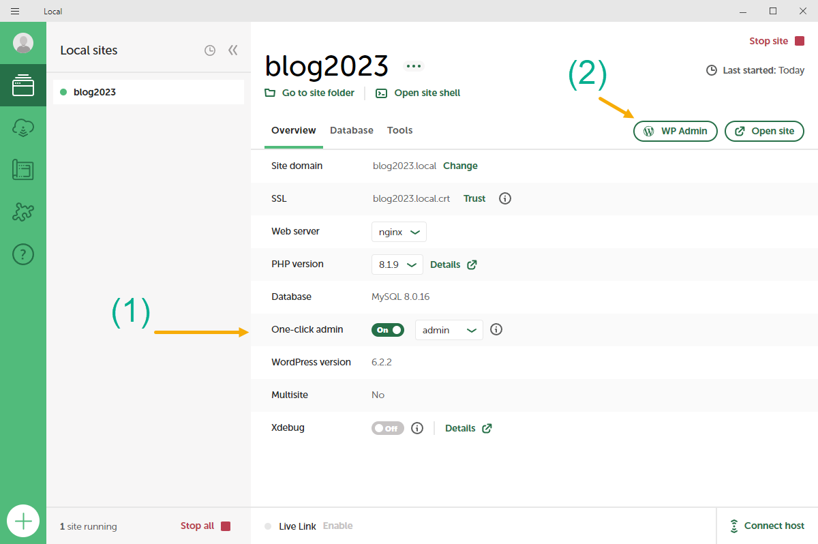Screen dimensions: 818x544
Task: Enable the Xdebug toggle
Action: click(x=387, y=428)
